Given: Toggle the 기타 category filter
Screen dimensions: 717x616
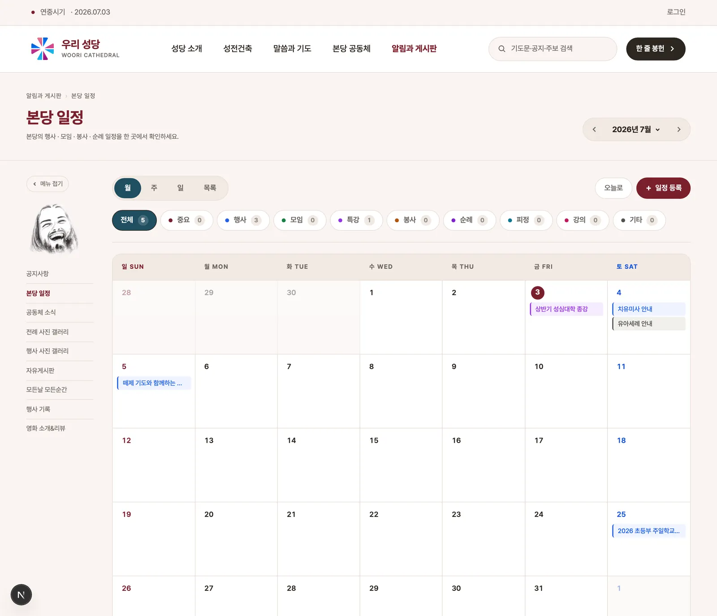Looking at the screenshot, I should tap(639, 220).
